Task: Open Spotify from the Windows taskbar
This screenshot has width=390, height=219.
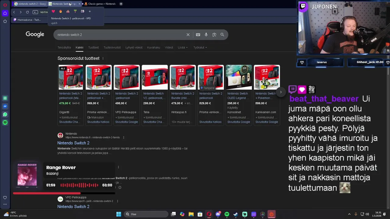Action: [227, 214]
